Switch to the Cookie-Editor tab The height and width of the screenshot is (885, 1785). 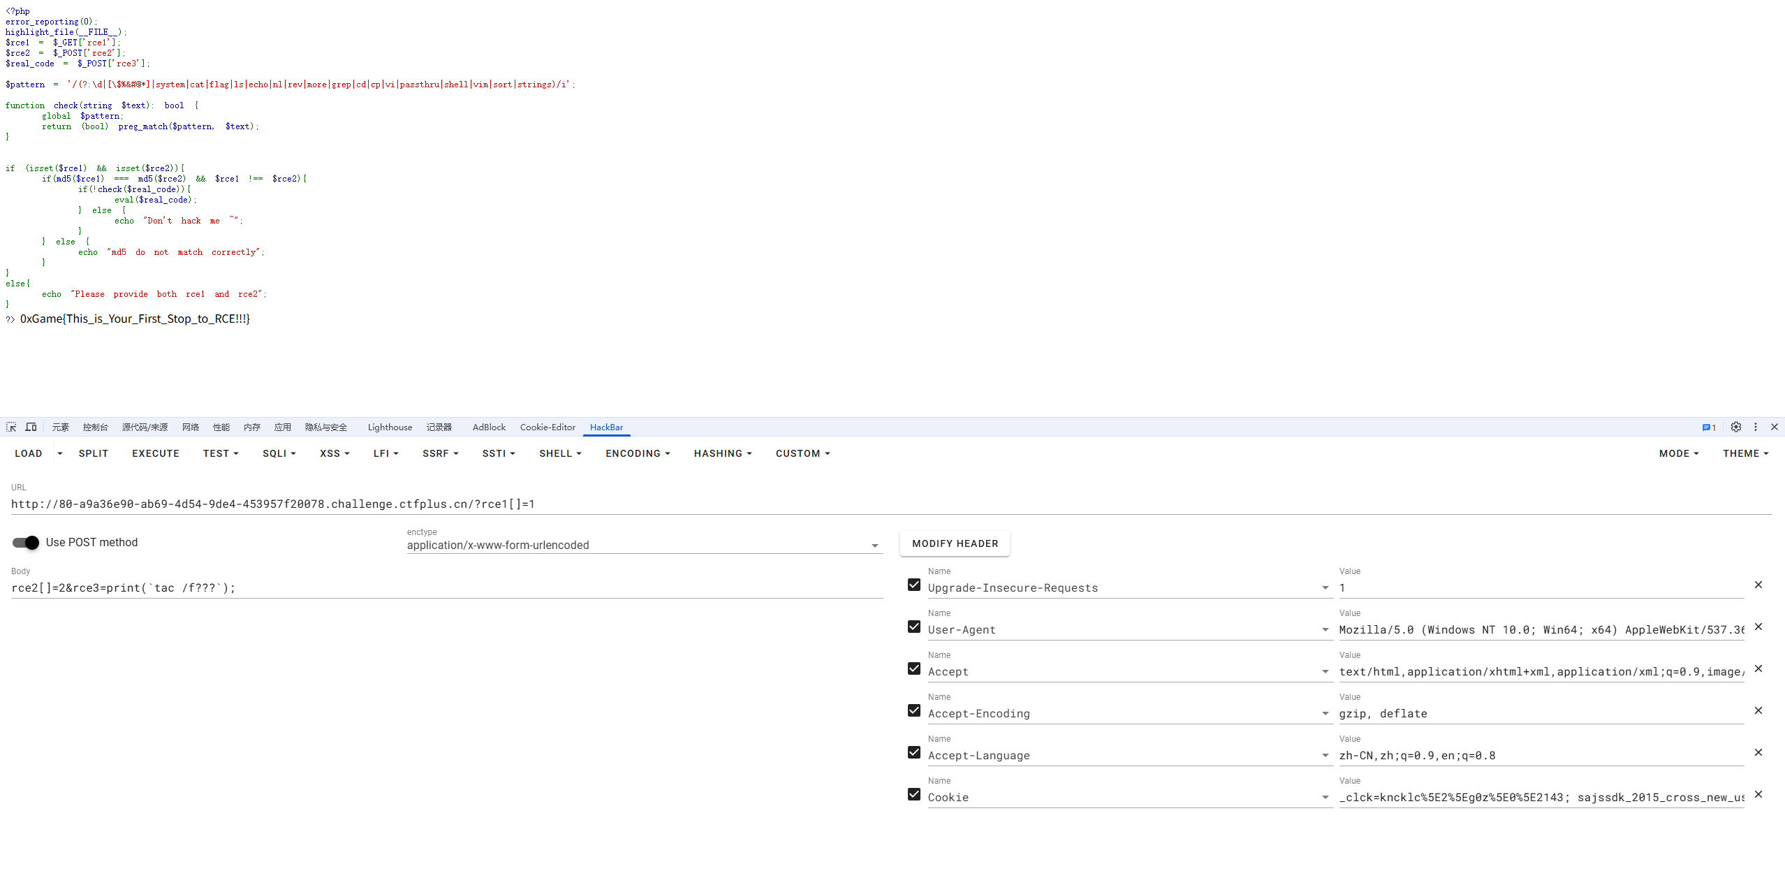click(x=548, y=427)
